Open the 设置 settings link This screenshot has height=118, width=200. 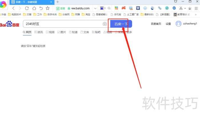click(x=168, y=24)
